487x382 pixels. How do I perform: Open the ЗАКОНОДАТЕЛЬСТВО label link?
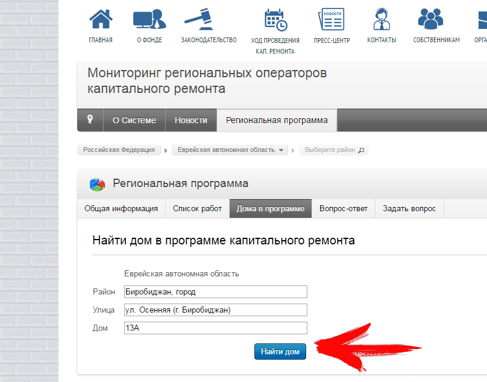(209, 40)
